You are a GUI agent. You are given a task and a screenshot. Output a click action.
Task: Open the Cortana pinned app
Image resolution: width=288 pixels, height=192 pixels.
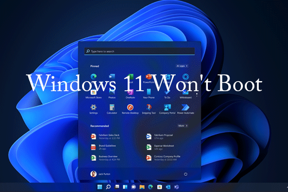(x=185, y=77)
